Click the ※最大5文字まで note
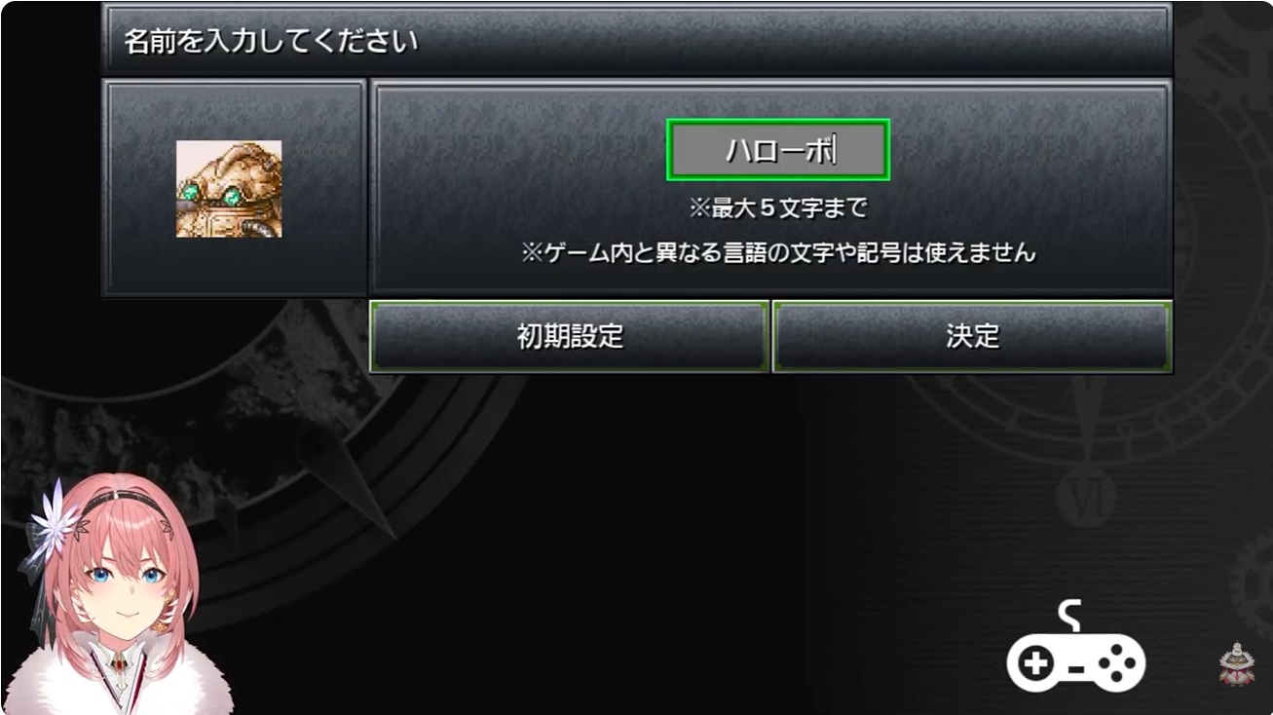 (777, 208)
